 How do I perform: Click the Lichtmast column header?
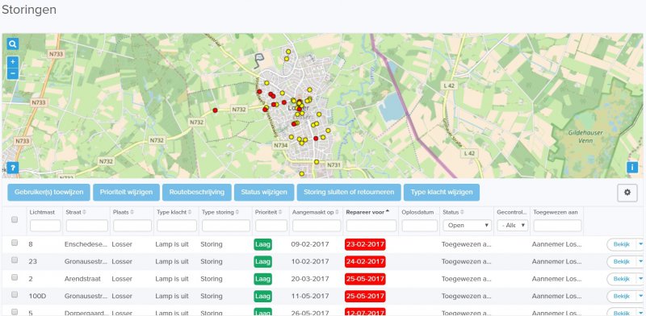coord(42,212)
